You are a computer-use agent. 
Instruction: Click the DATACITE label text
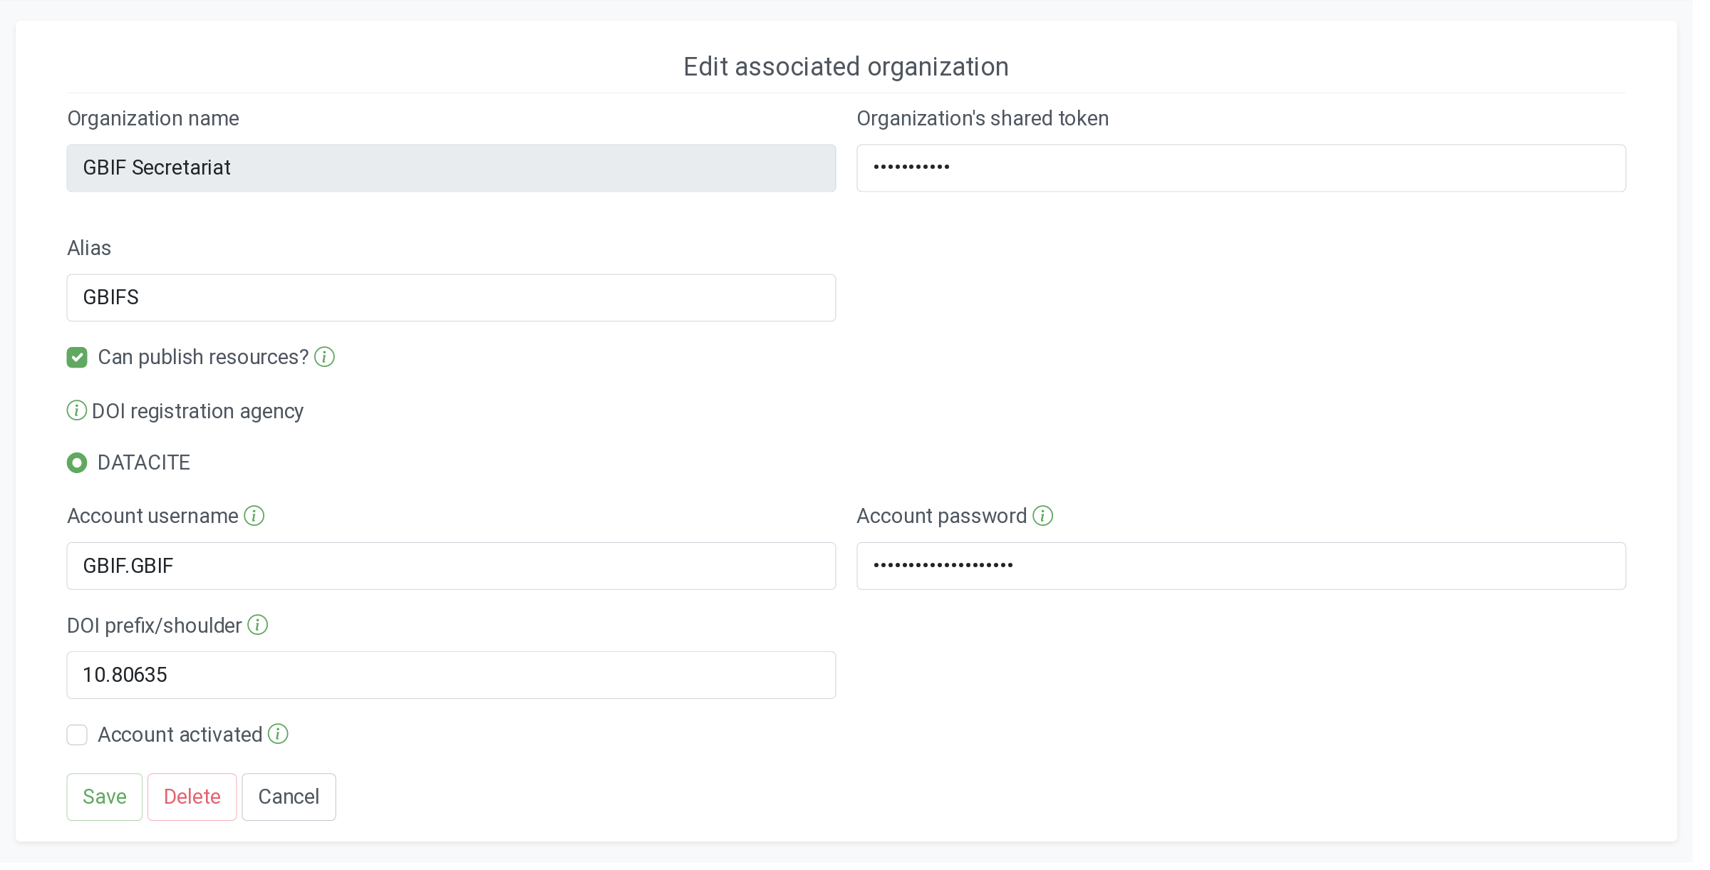coord(144,463)
